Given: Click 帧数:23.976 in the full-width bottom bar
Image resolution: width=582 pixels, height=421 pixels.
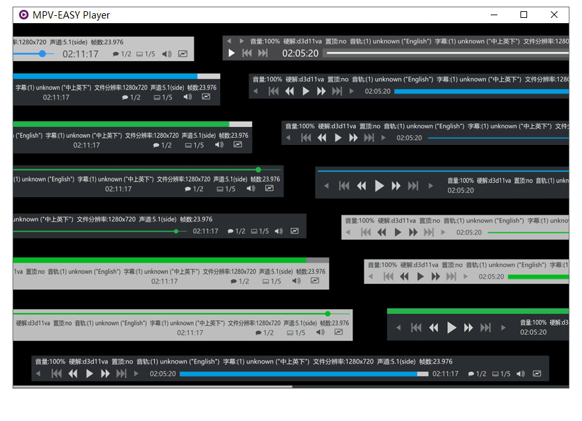Looking at the screenshot, I should [x=436, y=361].
